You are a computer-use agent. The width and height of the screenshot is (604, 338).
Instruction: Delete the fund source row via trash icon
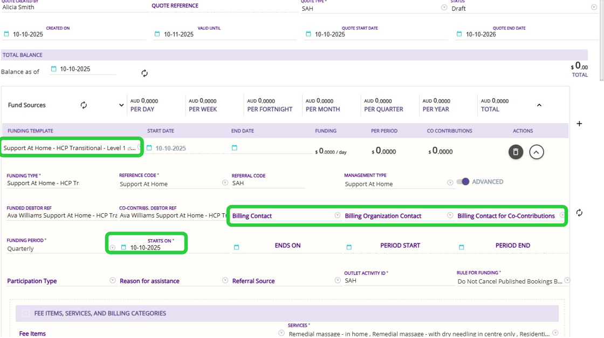tap(516, 152)
